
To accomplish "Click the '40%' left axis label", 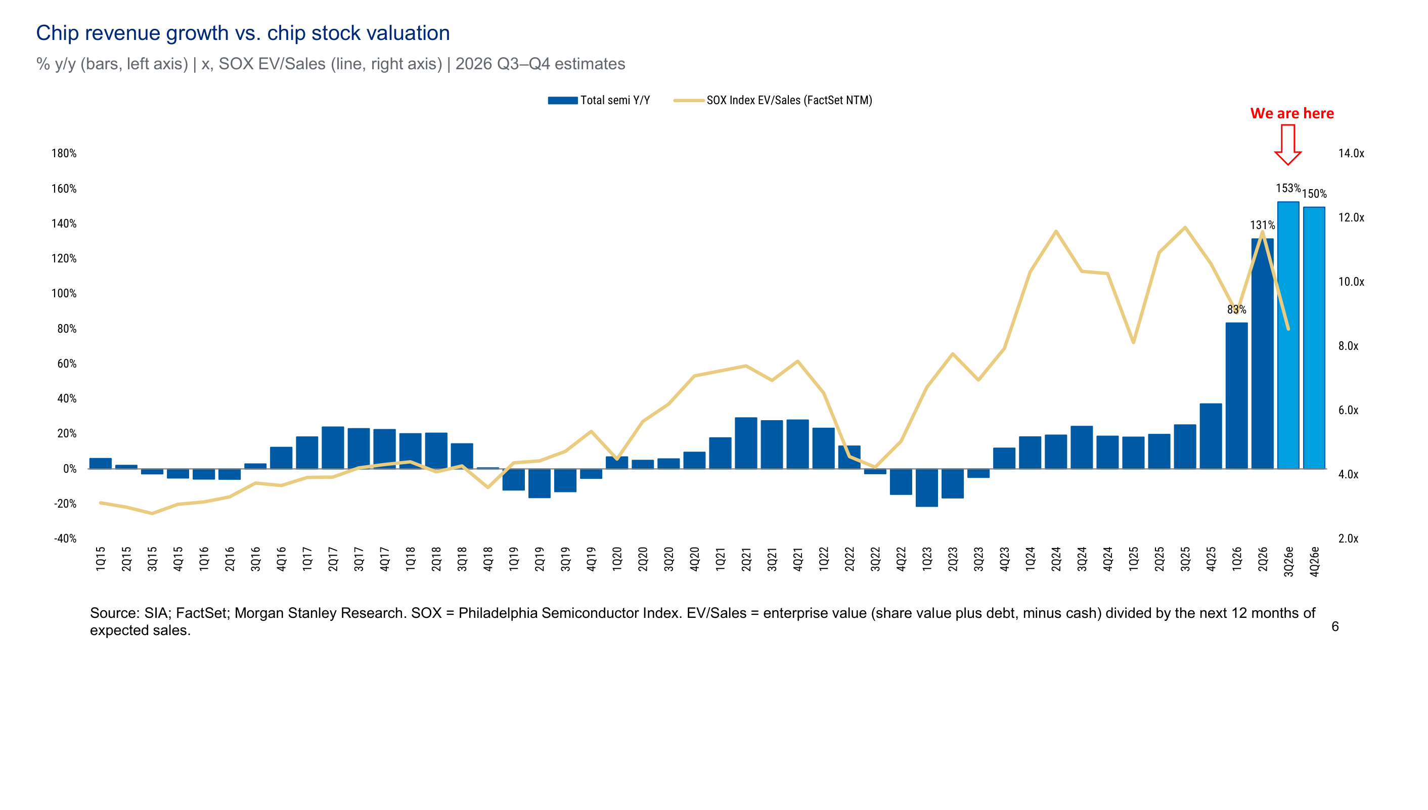I will 67,399.
